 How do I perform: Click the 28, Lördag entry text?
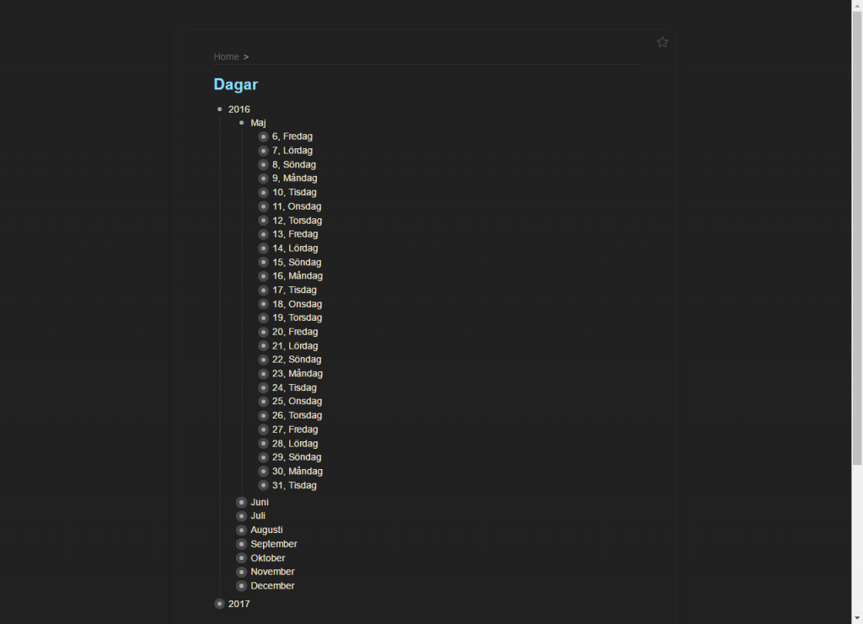[295, 444]
